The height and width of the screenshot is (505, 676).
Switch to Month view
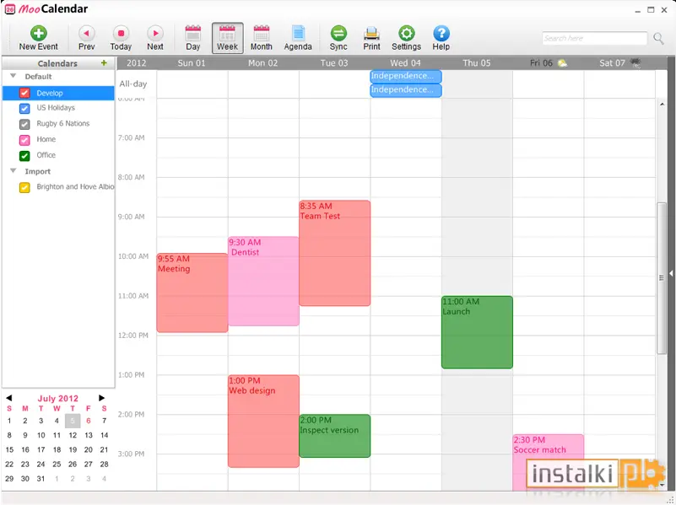(262, 38)
